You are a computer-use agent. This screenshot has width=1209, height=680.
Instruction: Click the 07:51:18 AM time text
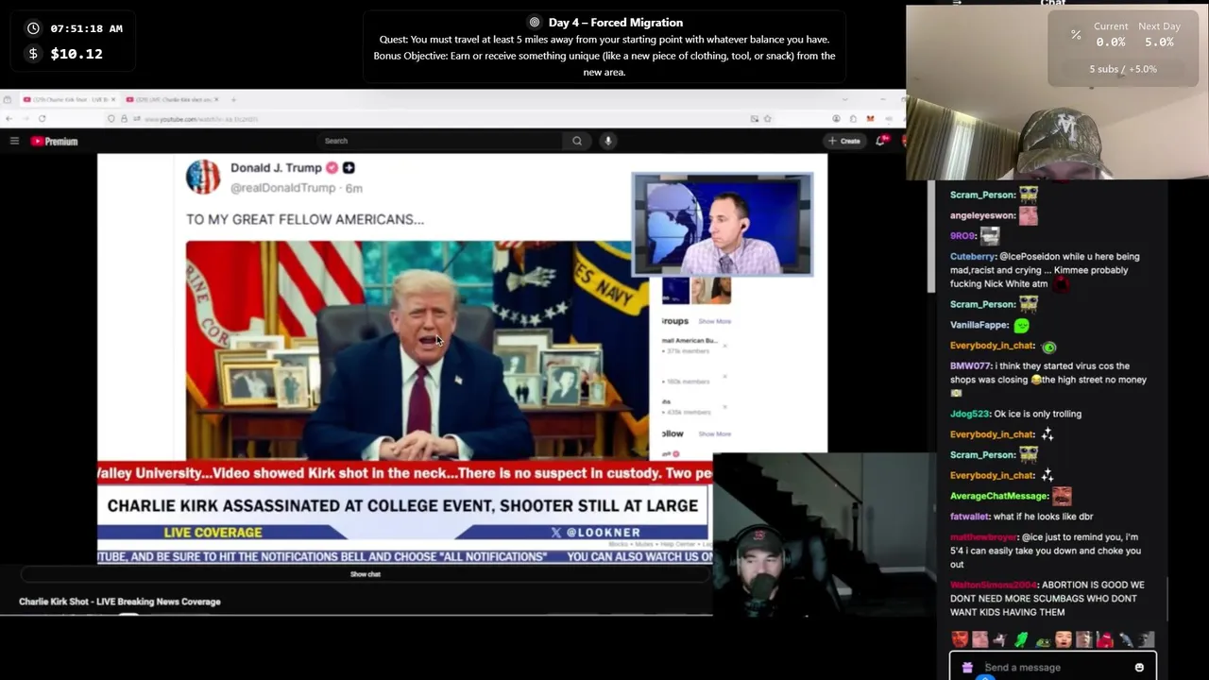(x=87, y=29)
